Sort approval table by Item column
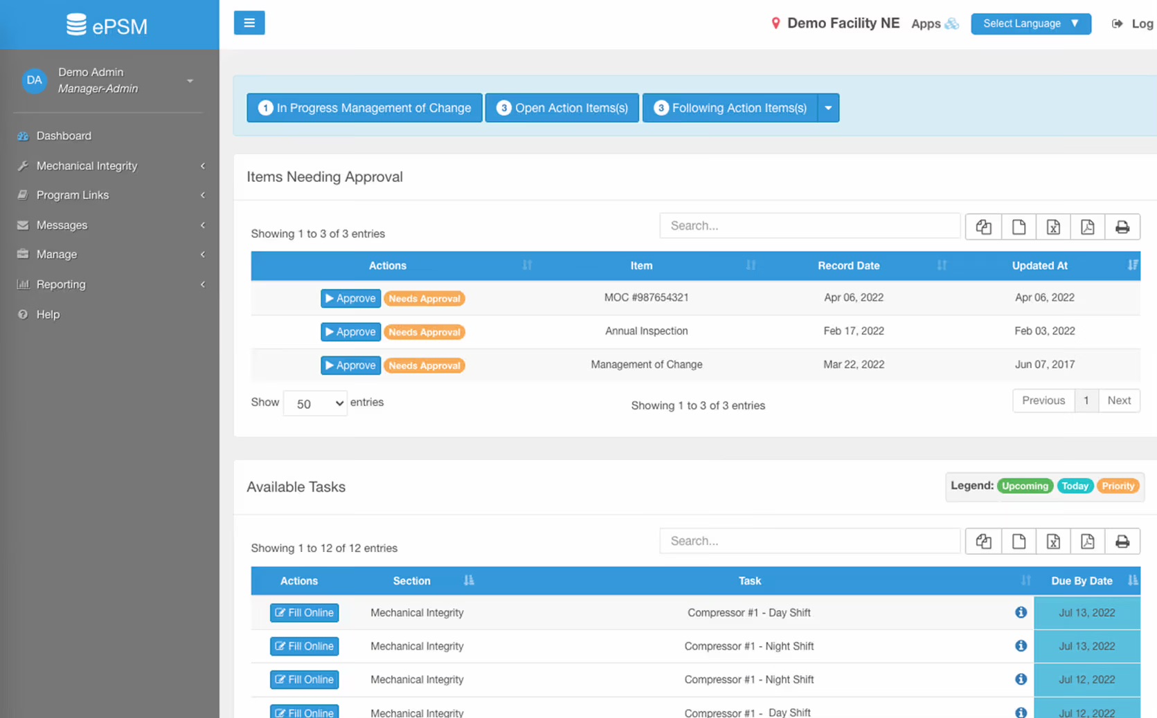Image resolution: width=1157 pixels, height=718 pixels. [x=641, y=266]
